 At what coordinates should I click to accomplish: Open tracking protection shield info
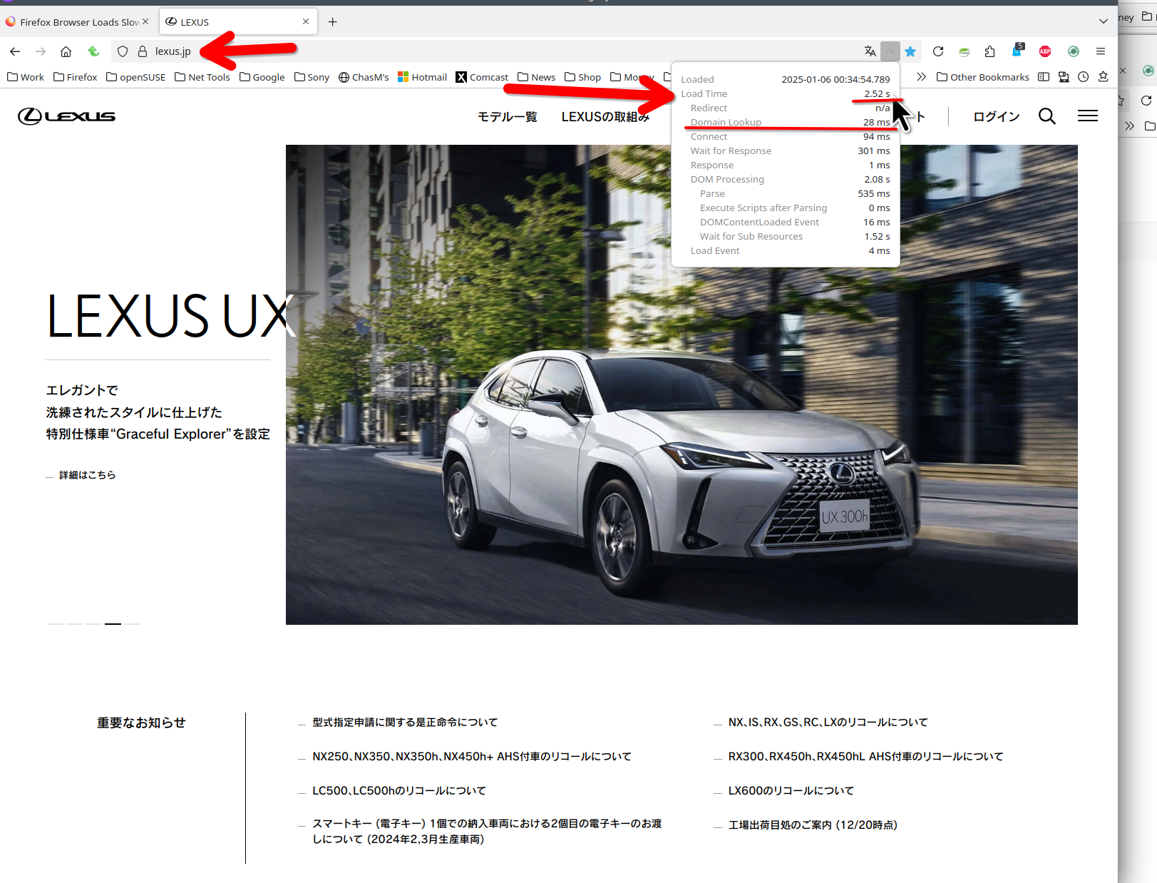123,51
